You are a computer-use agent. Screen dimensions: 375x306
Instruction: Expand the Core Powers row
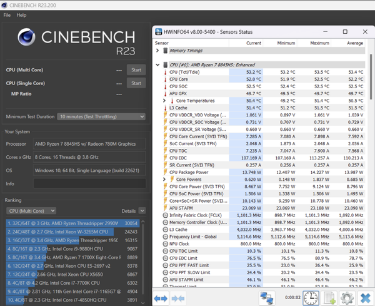click(x=164, y=179)
